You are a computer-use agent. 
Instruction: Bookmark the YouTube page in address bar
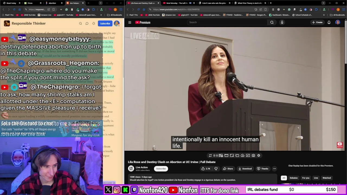(265, 9)
